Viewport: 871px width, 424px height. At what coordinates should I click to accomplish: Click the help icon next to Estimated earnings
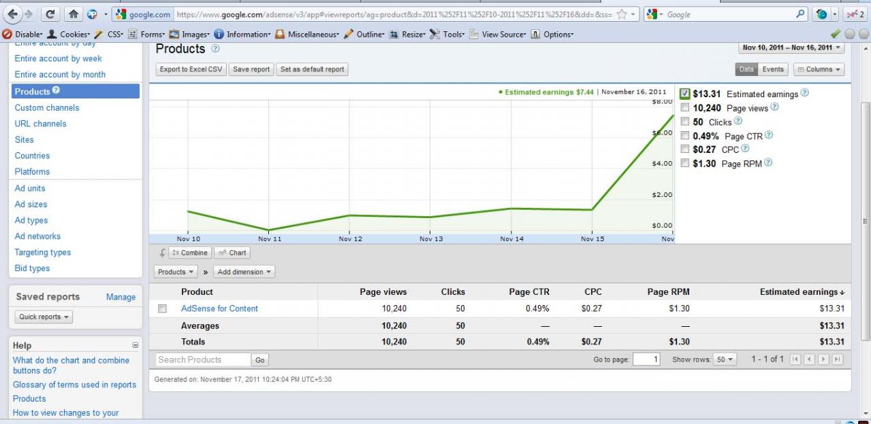pyautogui.click(x=804, y=93)
